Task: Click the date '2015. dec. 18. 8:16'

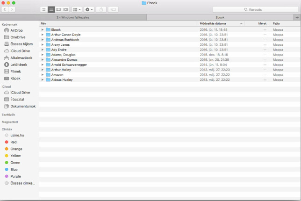Action: click(x=214, y=55)
